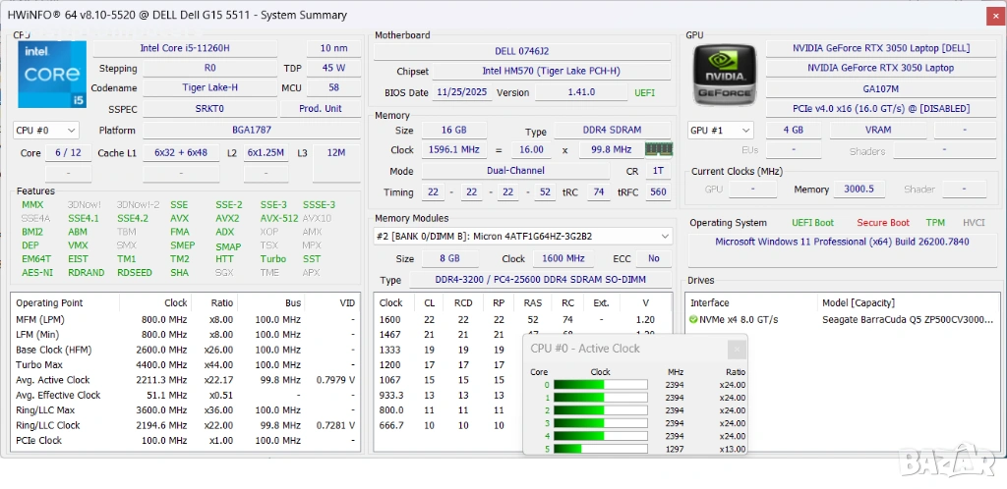Viewport: 1007px width, 489px height.
Task: Click the green check icon beside NVMe drive
Action: (693, 319)
